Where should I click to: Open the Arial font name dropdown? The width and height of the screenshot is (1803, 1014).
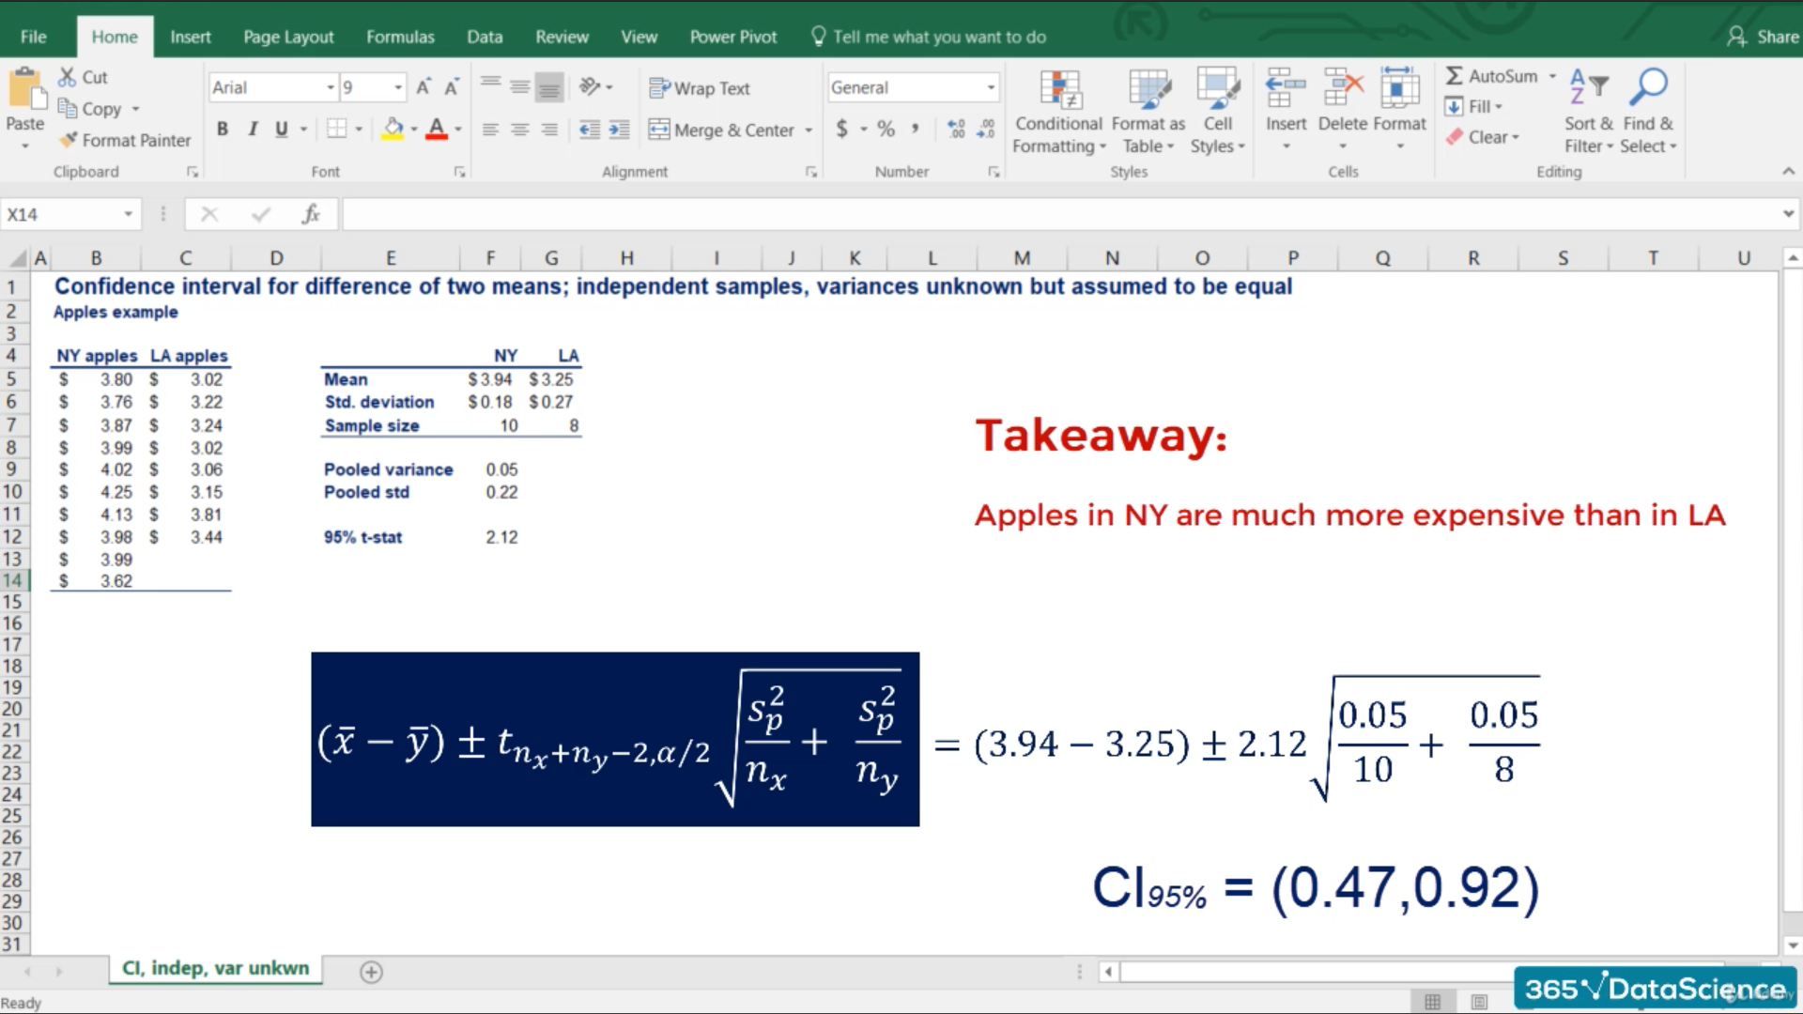[x=330, y=87]
